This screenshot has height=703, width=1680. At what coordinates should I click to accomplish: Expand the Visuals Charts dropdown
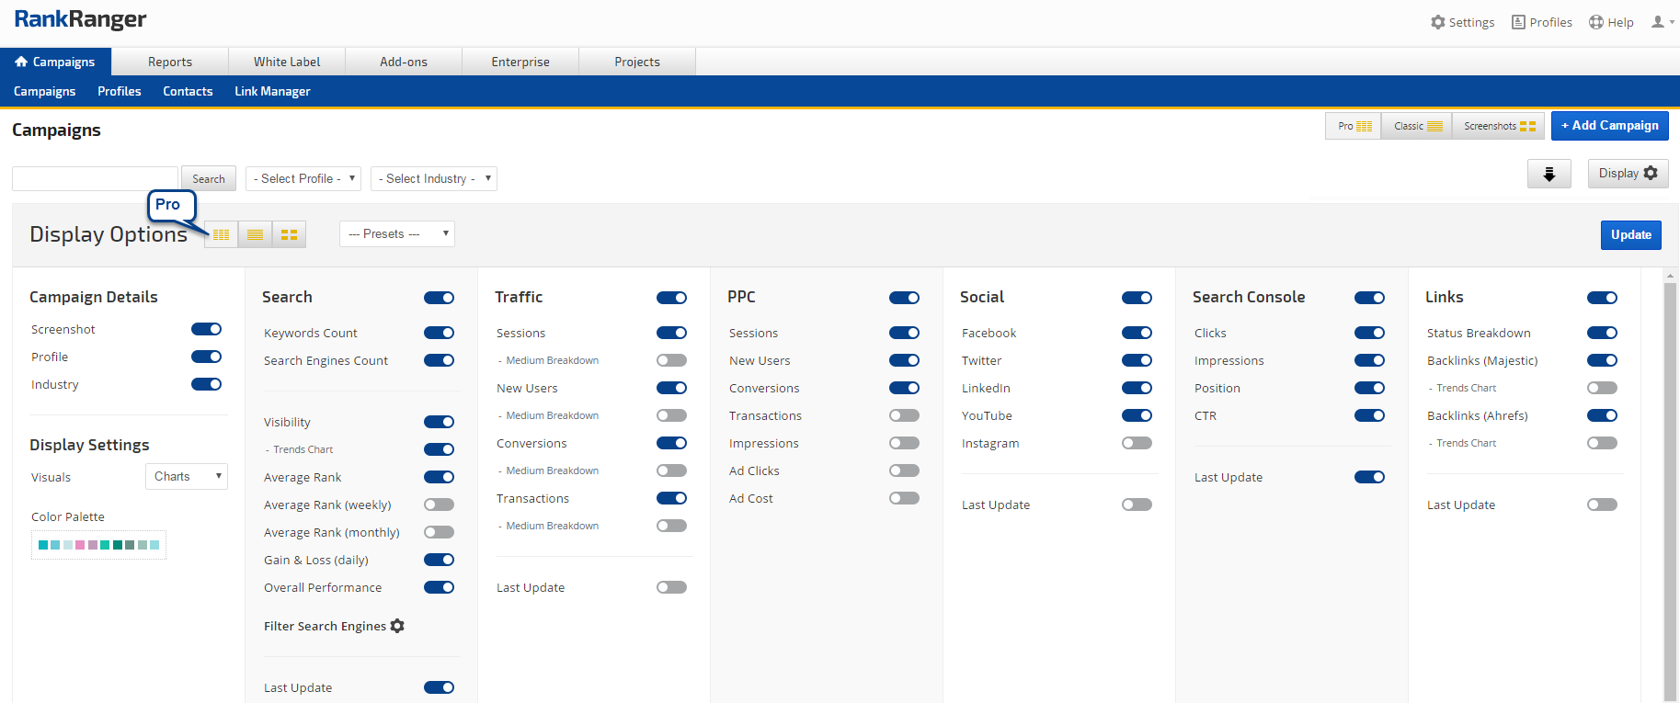tap(187, 476)
